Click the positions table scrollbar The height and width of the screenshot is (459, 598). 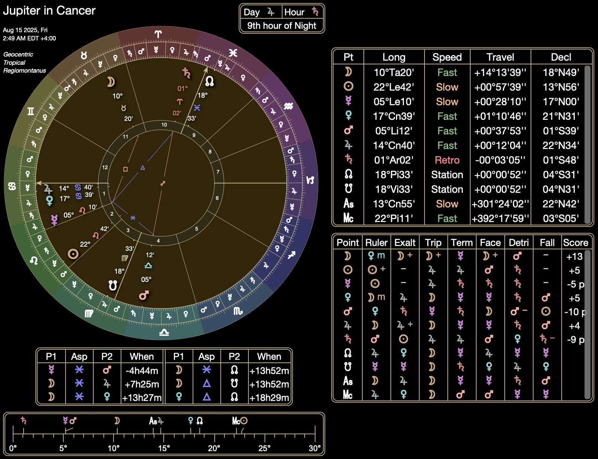(587, 145)
